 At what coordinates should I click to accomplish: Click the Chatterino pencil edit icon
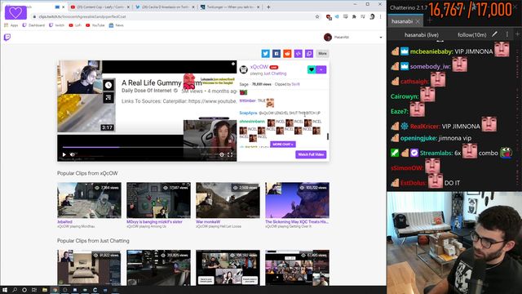495,34
